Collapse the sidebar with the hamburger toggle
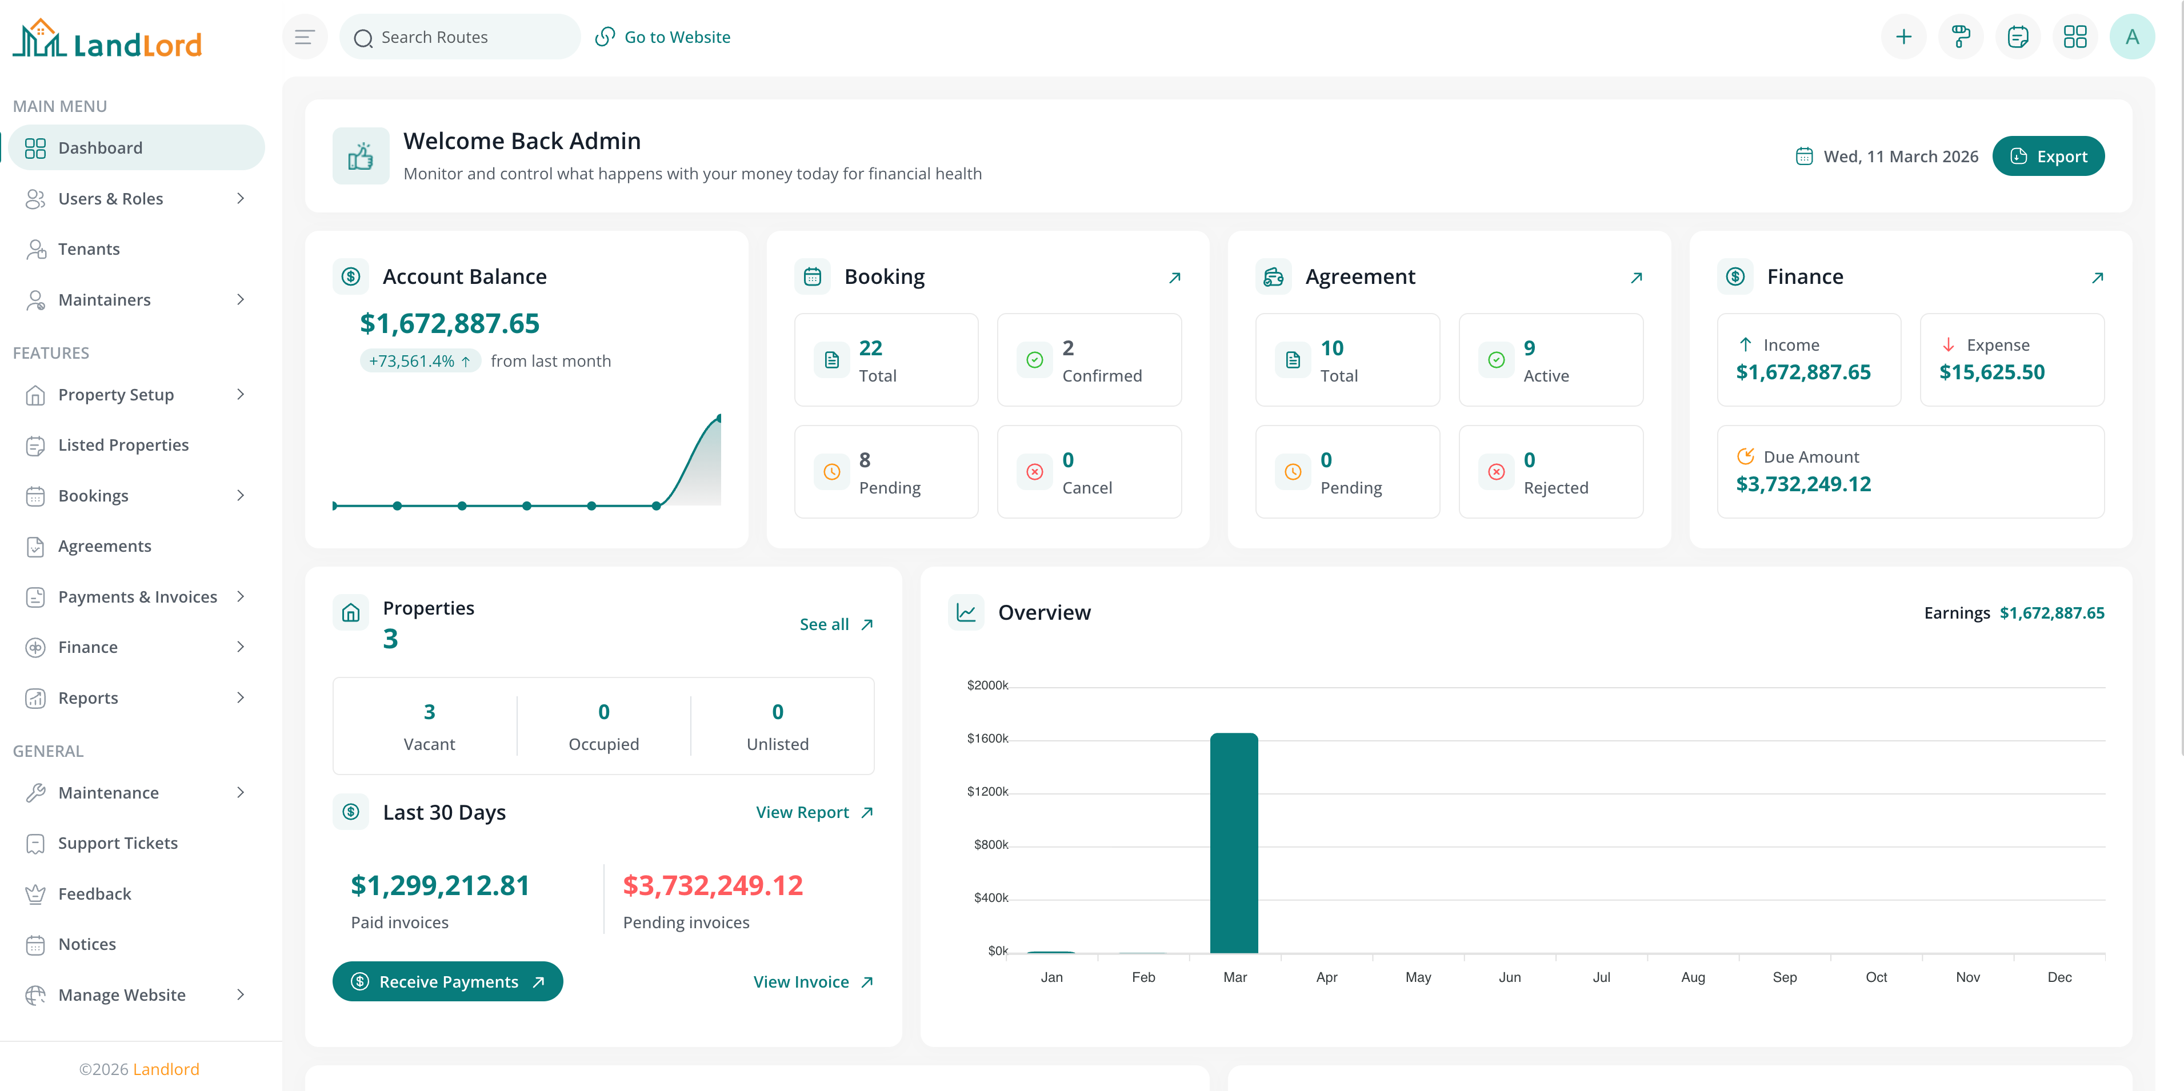Image resolution: width=2184 pixels, height=1091 pixels. [305, 37]
